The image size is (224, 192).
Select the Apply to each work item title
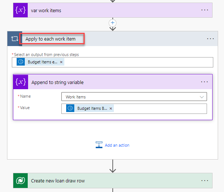51,39
